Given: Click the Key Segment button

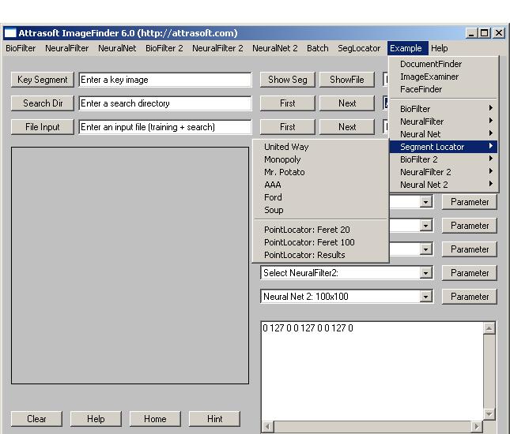Looking at the screenshot, I should (x=43, y=80).
